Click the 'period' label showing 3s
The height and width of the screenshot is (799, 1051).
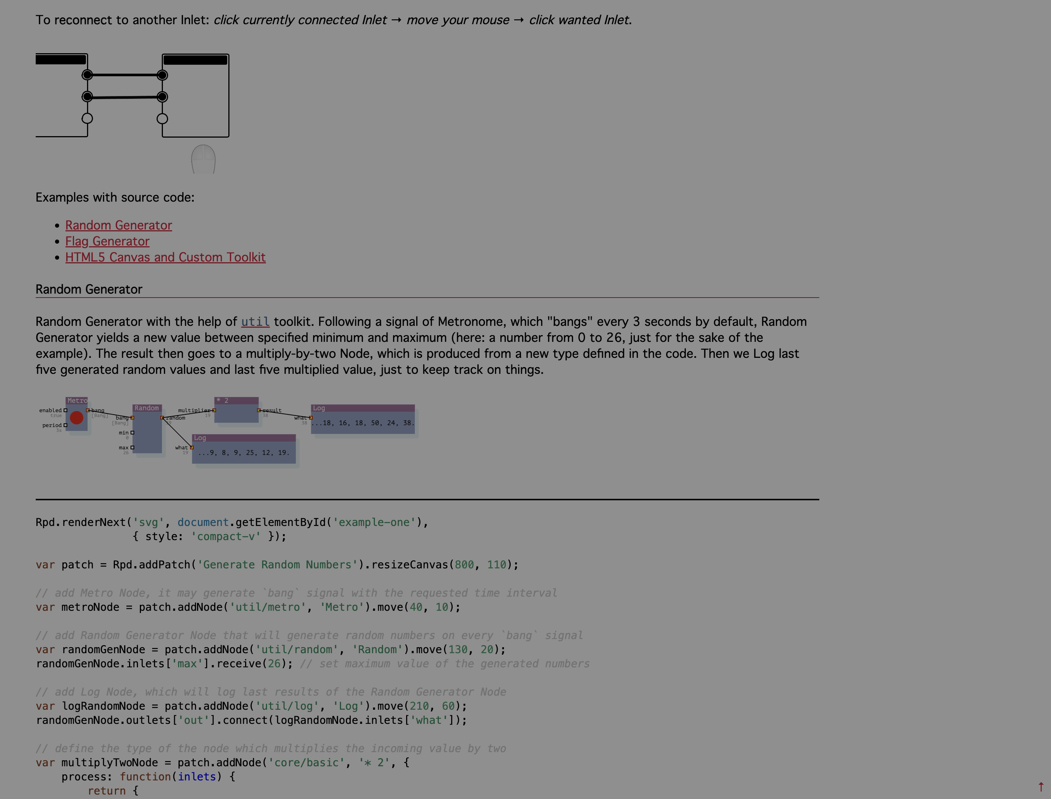click(x=52, y=425)
